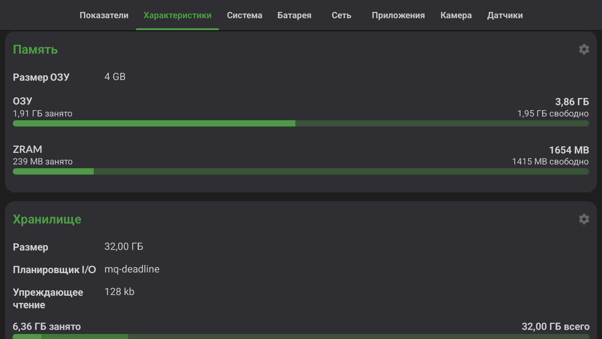Tap the 32,00 ГБ storage size value
602x339 pixels.
(124, 247)
